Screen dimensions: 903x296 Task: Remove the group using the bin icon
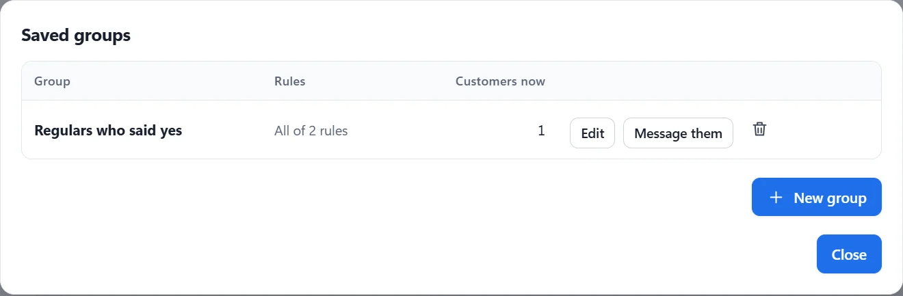click(759, 129)
